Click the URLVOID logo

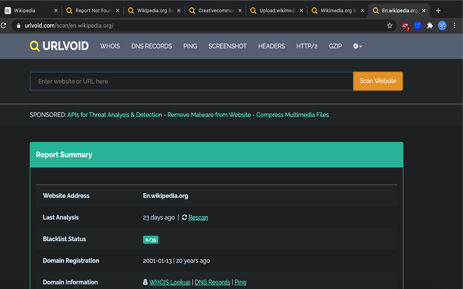(59, 46)
